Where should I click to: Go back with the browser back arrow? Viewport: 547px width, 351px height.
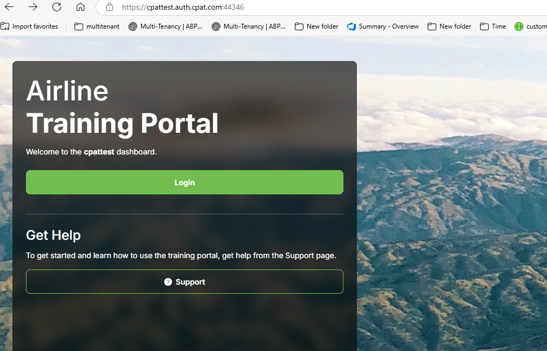pyautogui.click(x=9, y=7)
